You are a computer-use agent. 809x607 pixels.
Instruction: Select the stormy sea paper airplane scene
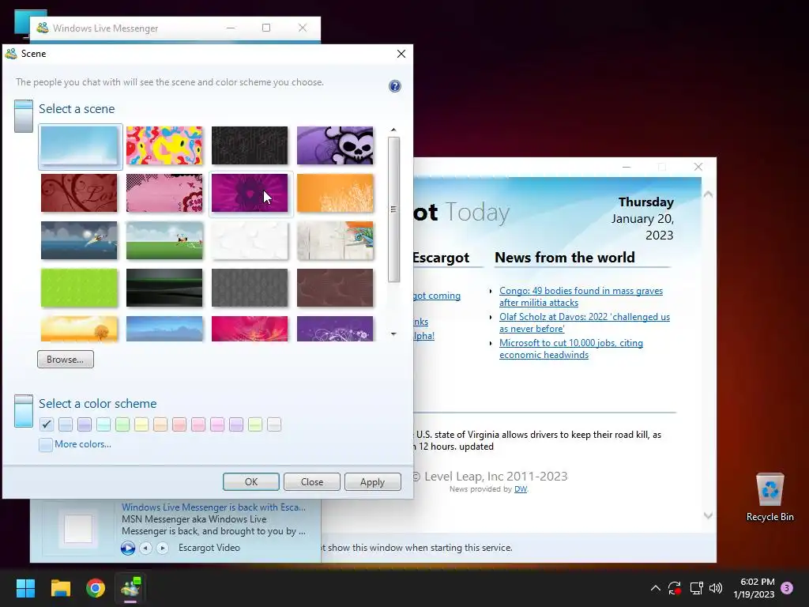tap(80, 240)
